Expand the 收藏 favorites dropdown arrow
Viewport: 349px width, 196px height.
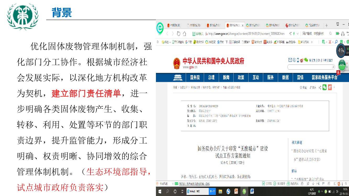(170, 42)
